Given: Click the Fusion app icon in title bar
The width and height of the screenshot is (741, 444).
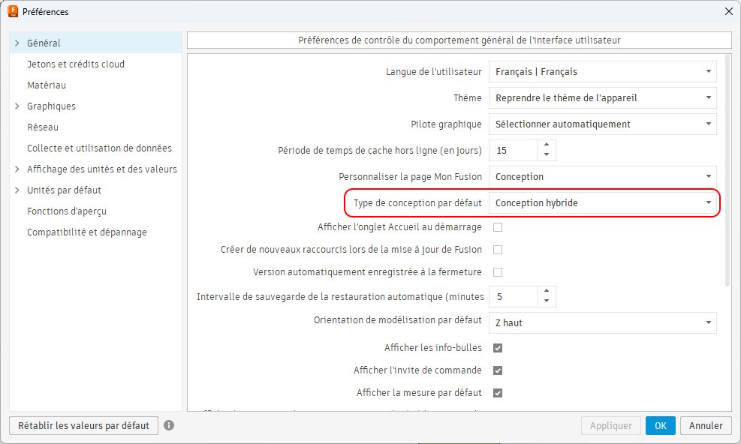Looking at the screenshot, I should 13,11.
